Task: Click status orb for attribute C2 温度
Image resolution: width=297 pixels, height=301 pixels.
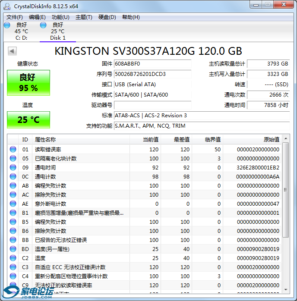Action: coord(13,258)
